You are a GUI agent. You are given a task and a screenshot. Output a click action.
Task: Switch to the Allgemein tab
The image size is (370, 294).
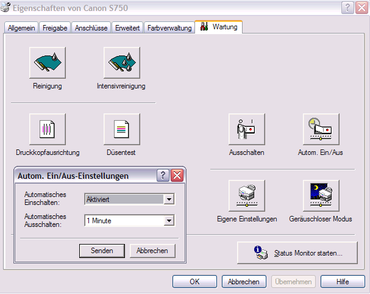21,28
